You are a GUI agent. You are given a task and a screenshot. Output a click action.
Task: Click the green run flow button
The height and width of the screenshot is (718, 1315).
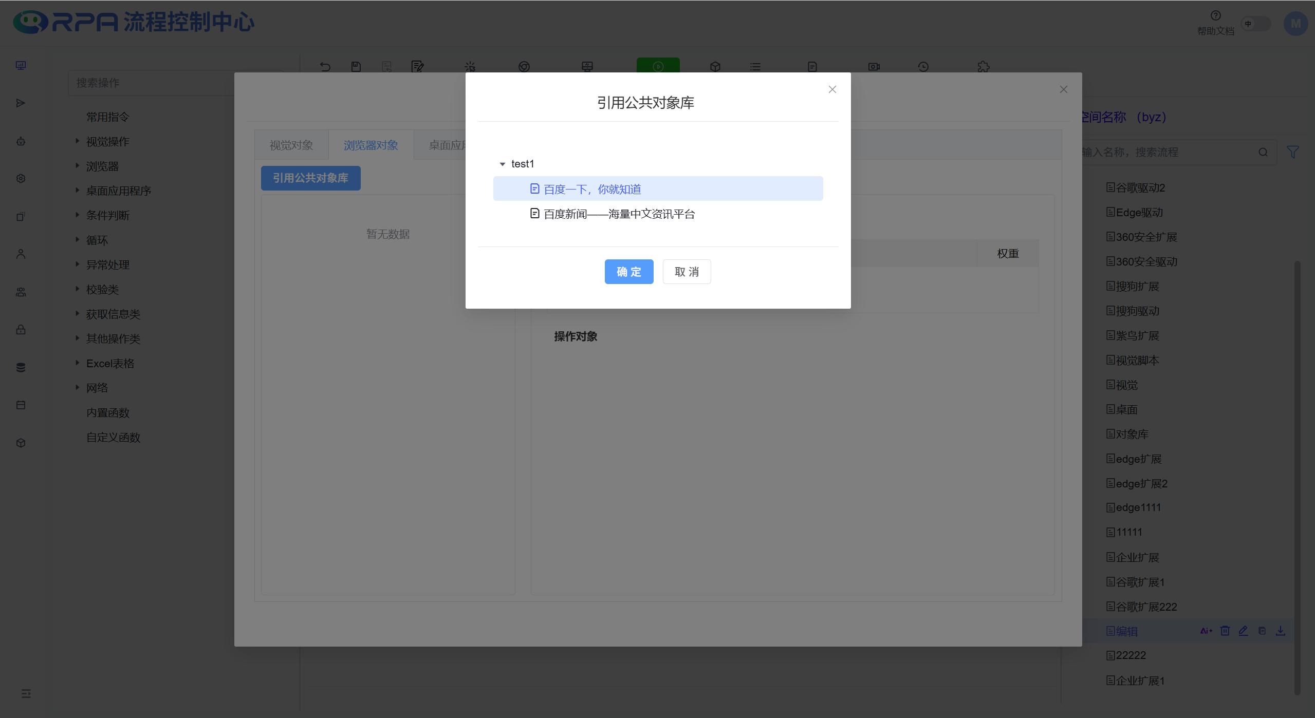coord(658,66)
